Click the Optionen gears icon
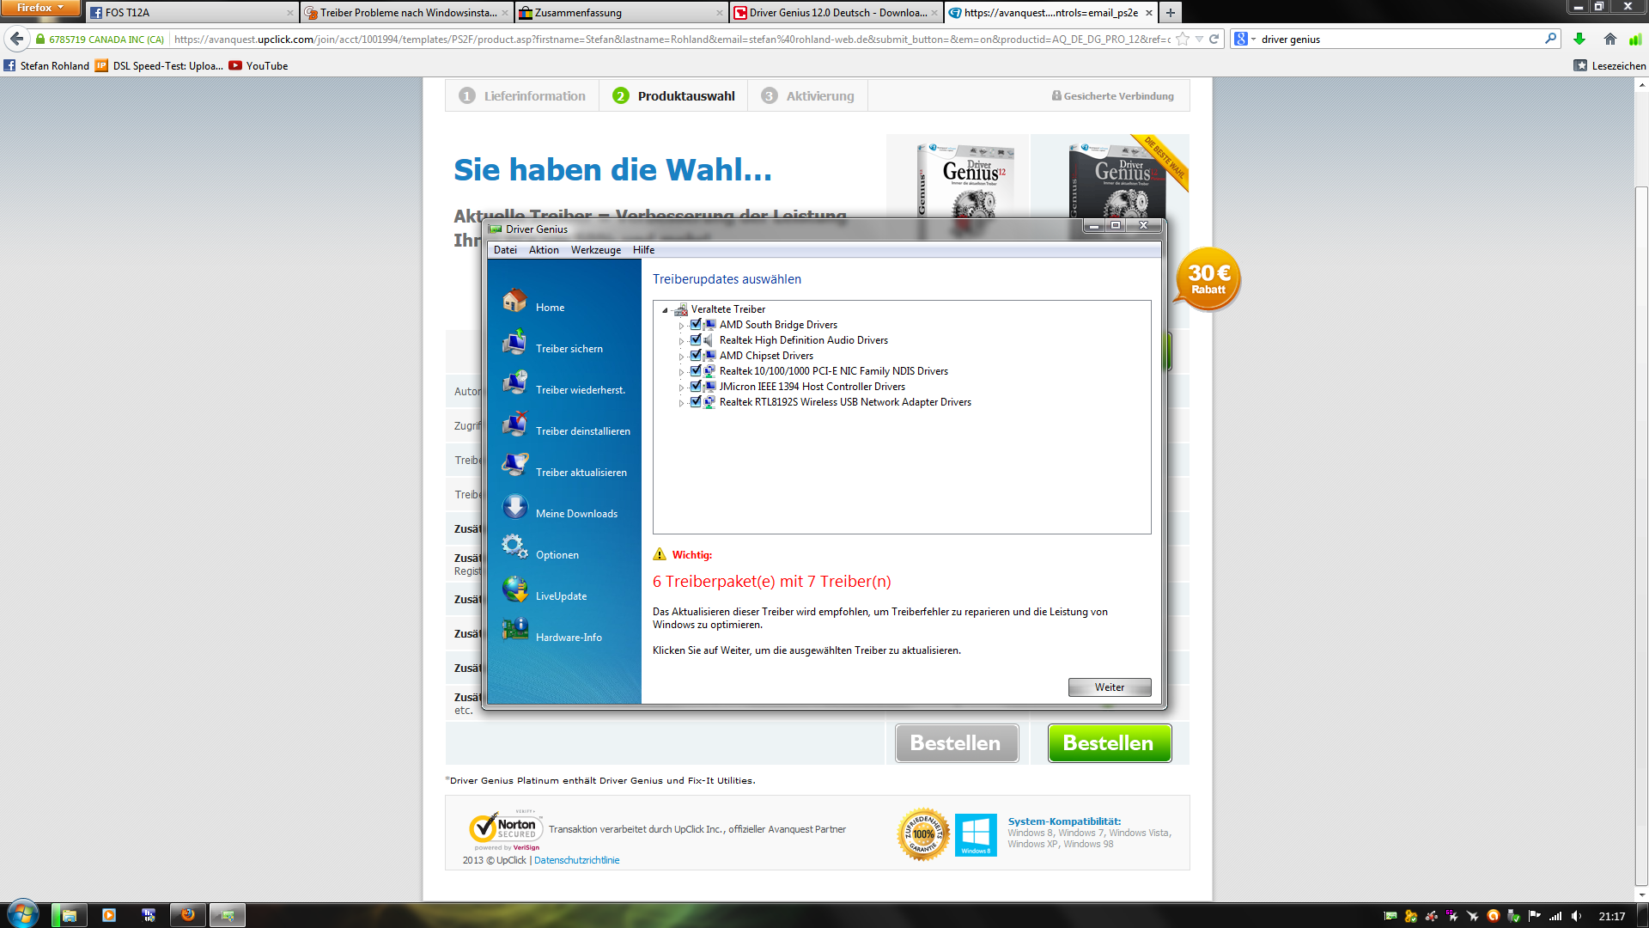Image resolution: width=1649 pixels, height=928 pixels. pyautogui.click(x=514, y=547)
